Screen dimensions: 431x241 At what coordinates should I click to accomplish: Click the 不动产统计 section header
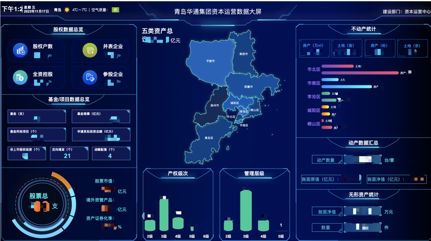tap(364, 29)
